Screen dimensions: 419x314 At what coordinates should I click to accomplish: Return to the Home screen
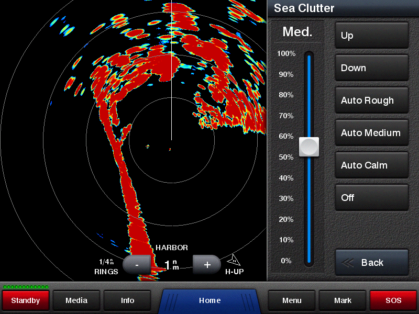pos(210,300)
